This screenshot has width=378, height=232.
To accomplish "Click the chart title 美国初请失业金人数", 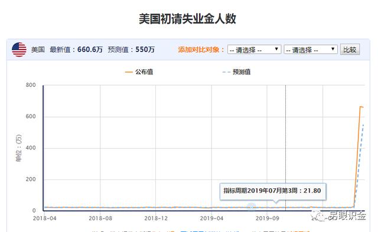I will pos(188,19).
